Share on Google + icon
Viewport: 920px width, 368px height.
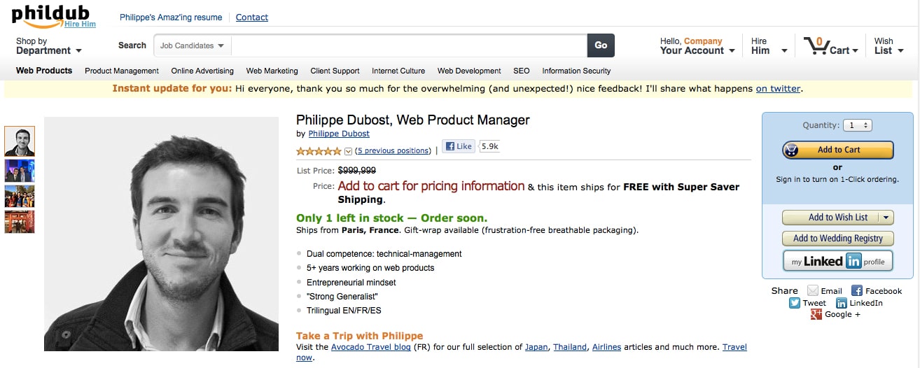(x=816, y=315)
